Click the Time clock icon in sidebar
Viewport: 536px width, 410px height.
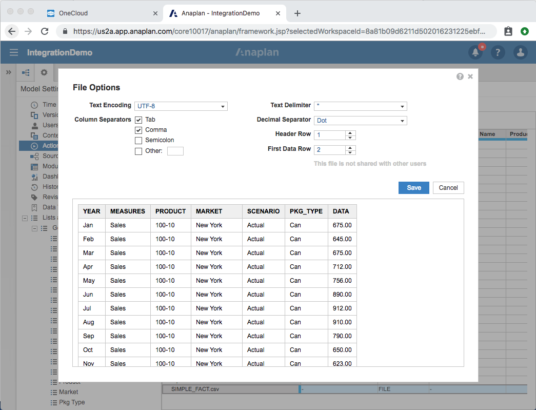(34, 105)
